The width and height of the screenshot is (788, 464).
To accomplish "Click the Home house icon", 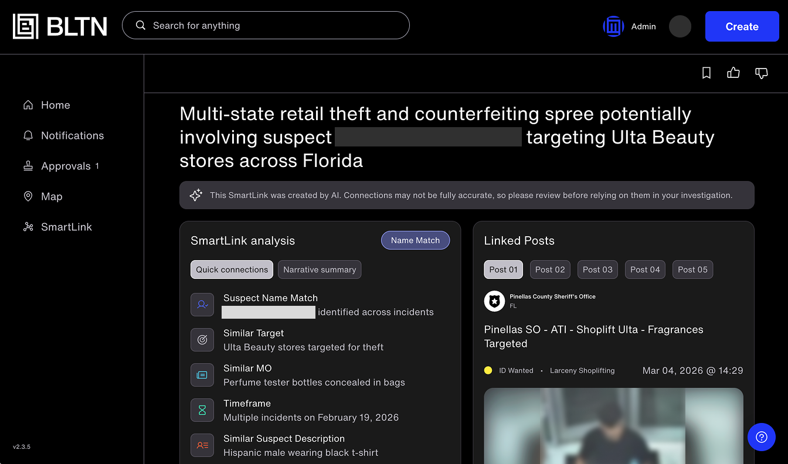I will tap(28, 105).
